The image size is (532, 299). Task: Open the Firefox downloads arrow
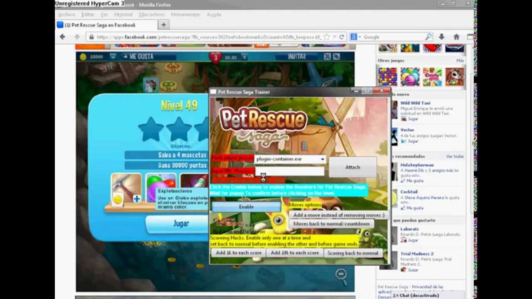pos(442,37)
